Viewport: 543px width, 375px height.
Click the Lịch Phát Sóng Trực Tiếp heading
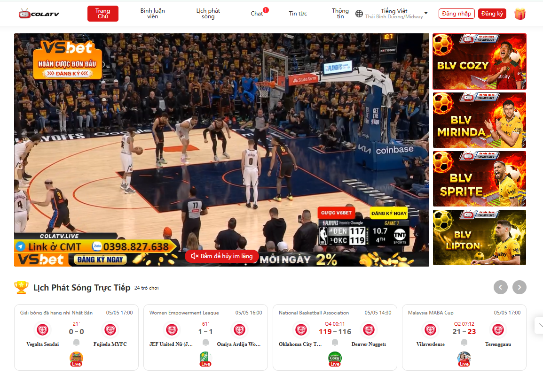pyautogui.click(x=82, y=288)
